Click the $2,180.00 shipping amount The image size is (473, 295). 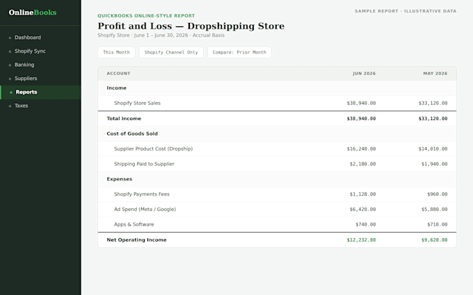(x=362, y=164)
